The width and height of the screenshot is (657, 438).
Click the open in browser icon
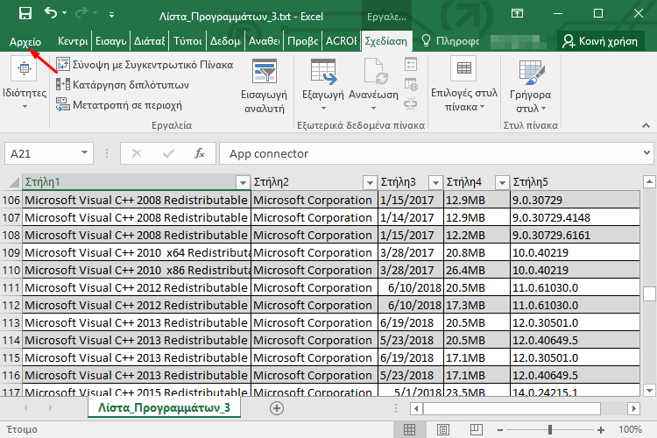(x=411, y=84)
